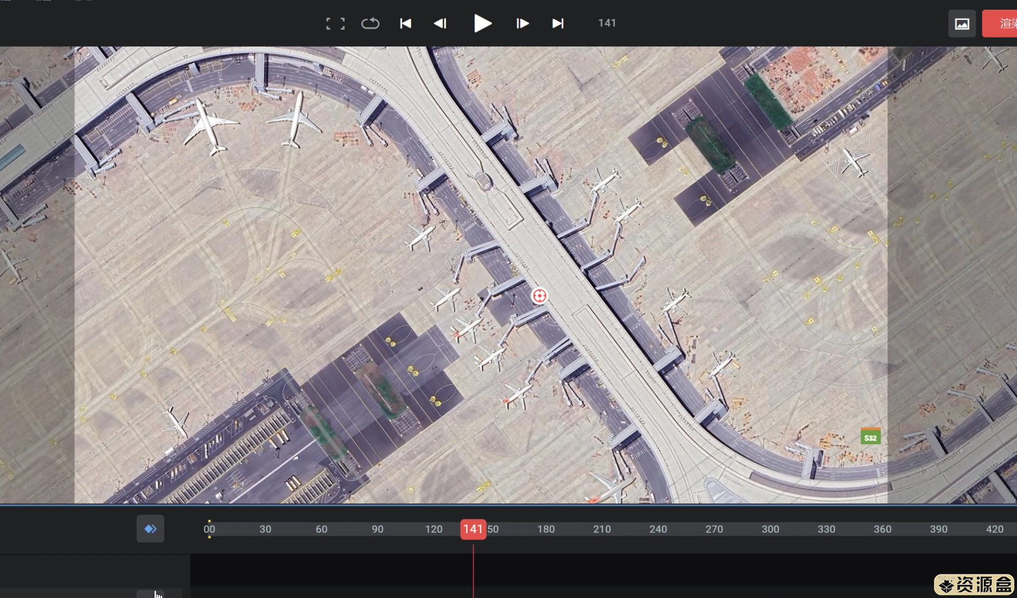Jump to frame 00 on timeline ruler
The width and height of the screenshot is (1017, 598).
click(209, 529)
